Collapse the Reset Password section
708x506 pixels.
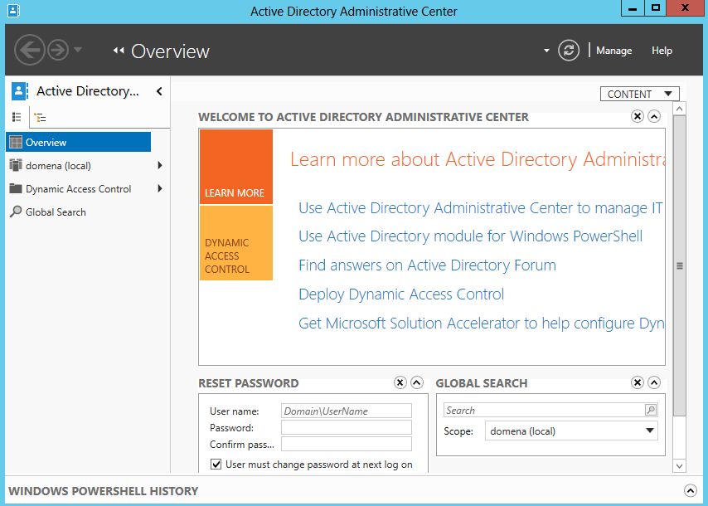417,382
